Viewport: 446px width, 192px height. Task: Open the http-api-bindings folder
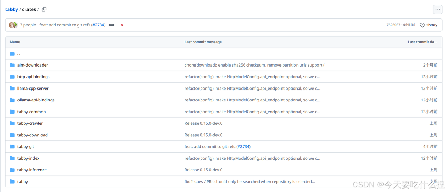(x=33, y=77)
